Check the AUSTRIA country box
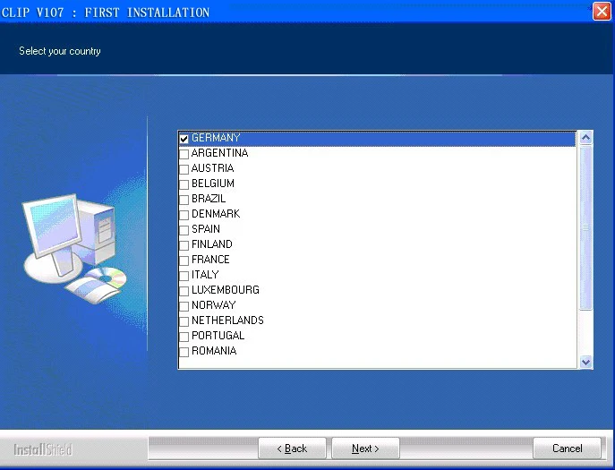 coord(184,169)
